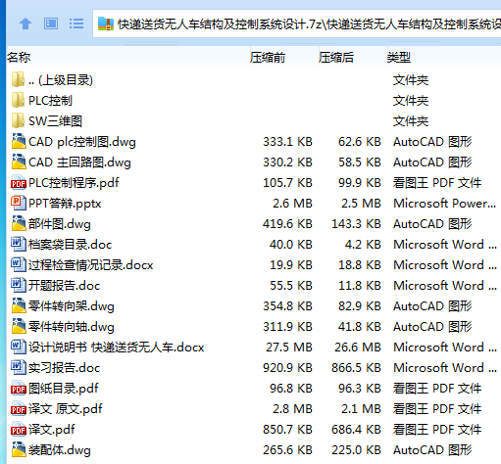Click .. (上级目录) label

tap(61, 80)
